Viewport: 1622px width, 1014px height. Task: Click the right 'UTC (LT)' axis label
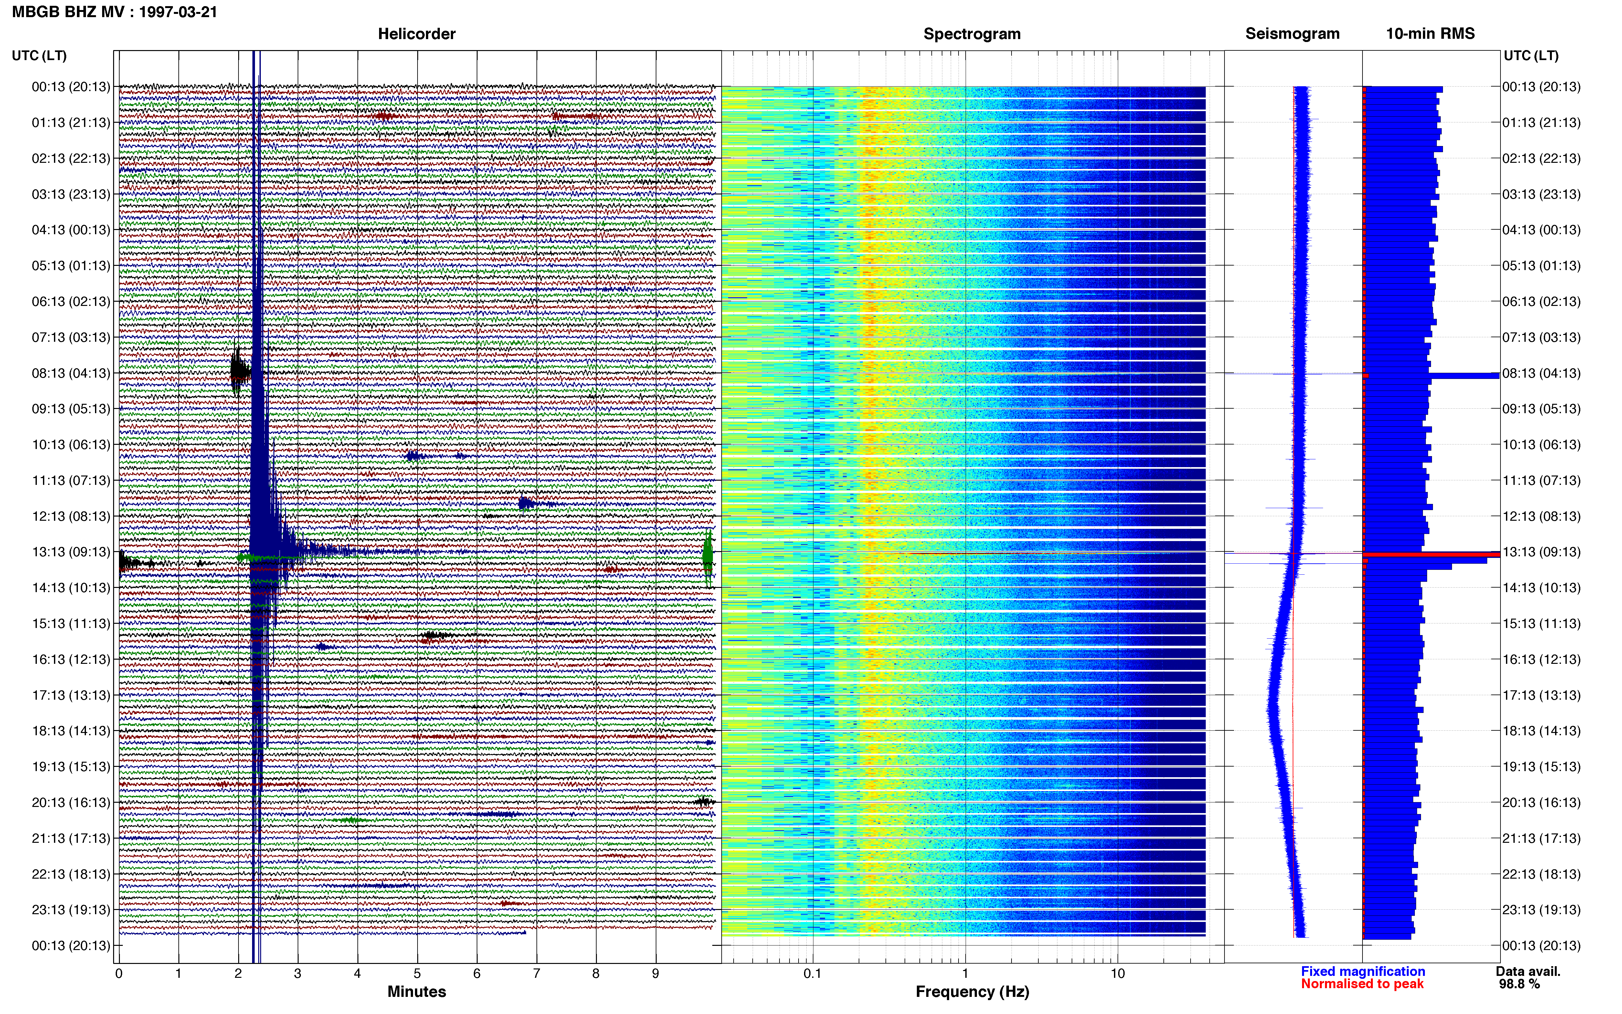[x=1531, y=56]
